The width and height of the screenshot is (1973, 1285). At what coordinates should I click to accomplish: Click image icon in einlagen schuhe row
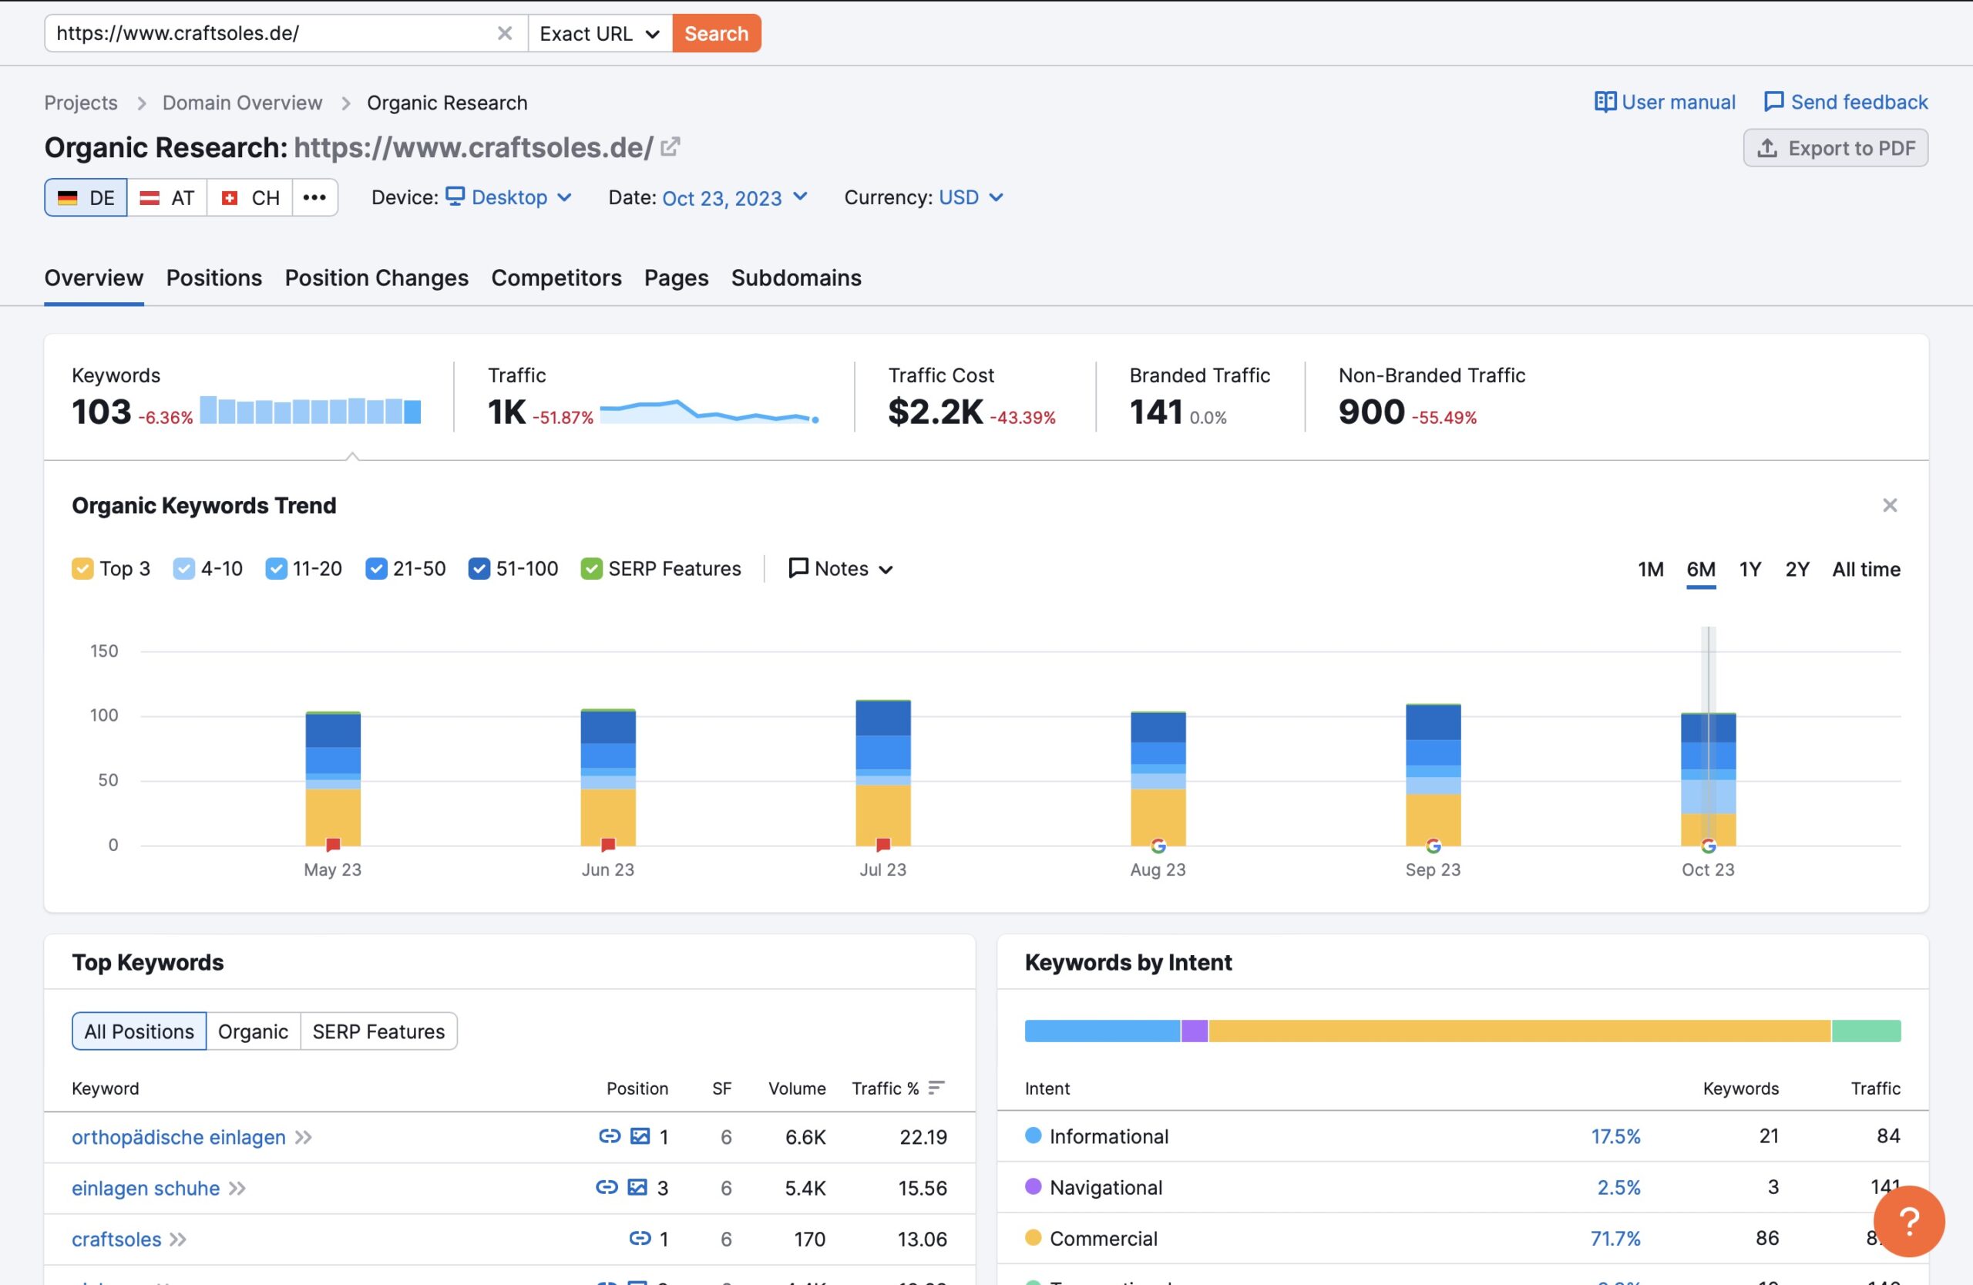point(637,1187)
